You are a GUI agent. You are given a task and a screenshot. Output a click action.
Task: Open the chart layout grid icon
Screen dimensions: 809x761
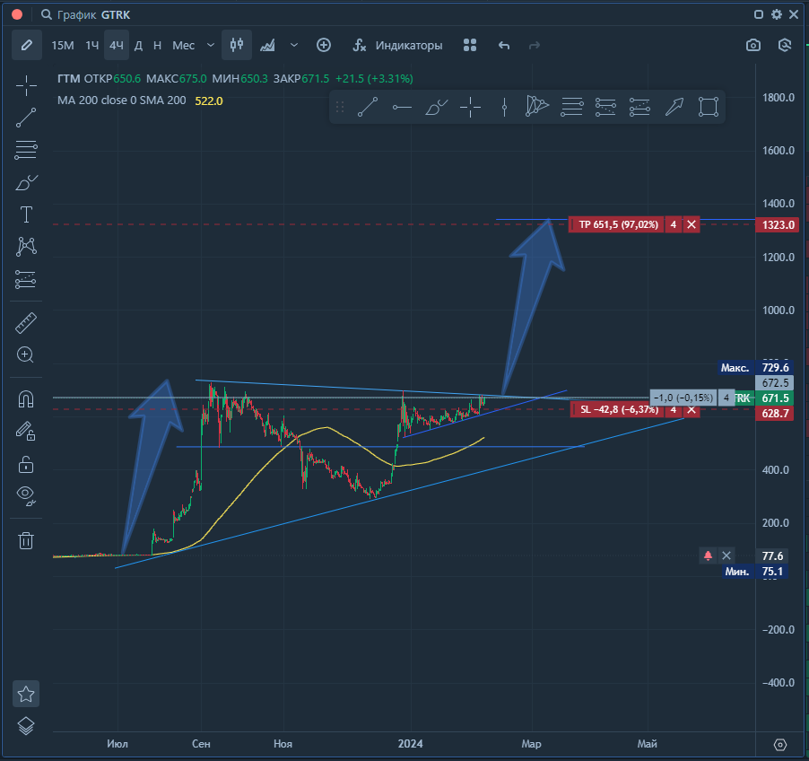pos(469,46)
